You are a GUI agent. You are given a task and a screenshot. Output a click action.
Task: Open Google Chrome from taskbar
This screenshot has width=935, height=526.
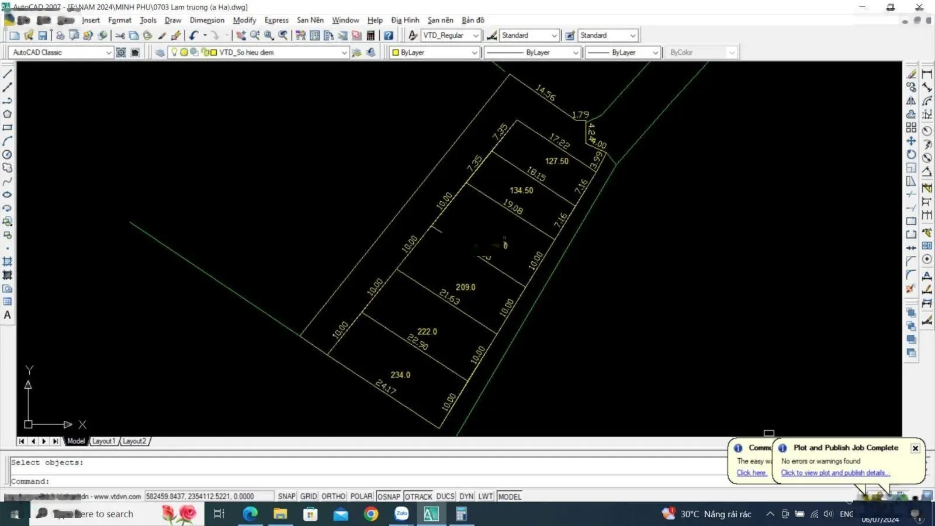(x=370, y=514)
